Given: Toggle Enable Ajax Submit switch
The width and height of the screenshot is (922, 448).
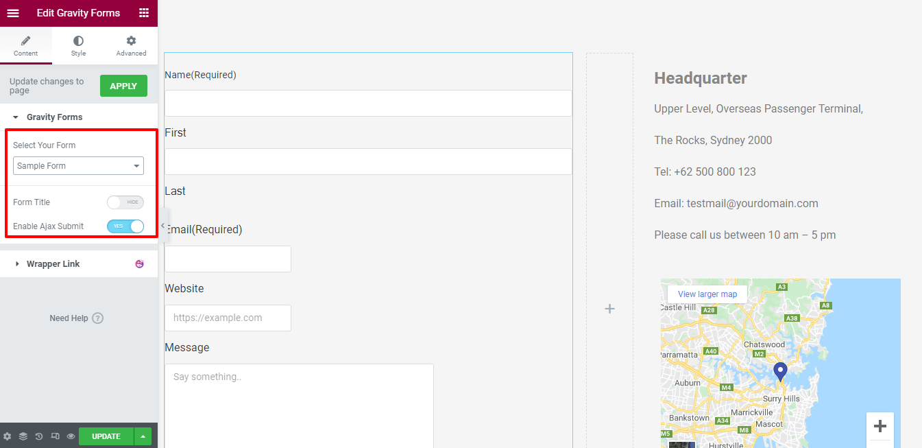Looking at the screenshot, I should pos(125,226).
